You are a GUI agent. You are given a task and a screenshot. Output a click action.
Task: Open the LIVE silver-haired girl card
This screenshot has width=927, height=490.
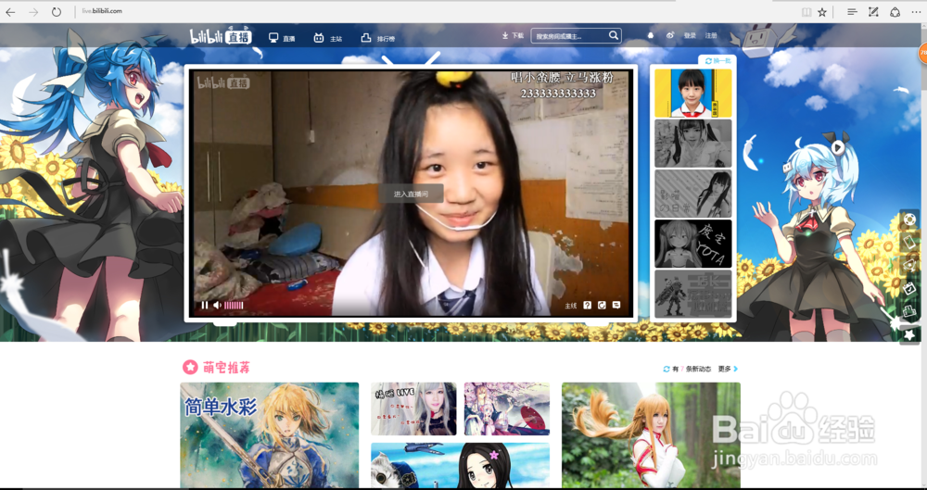click(413, 409)
